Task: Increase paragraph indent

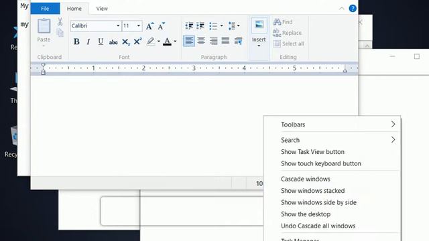Action: pos(200,26)
